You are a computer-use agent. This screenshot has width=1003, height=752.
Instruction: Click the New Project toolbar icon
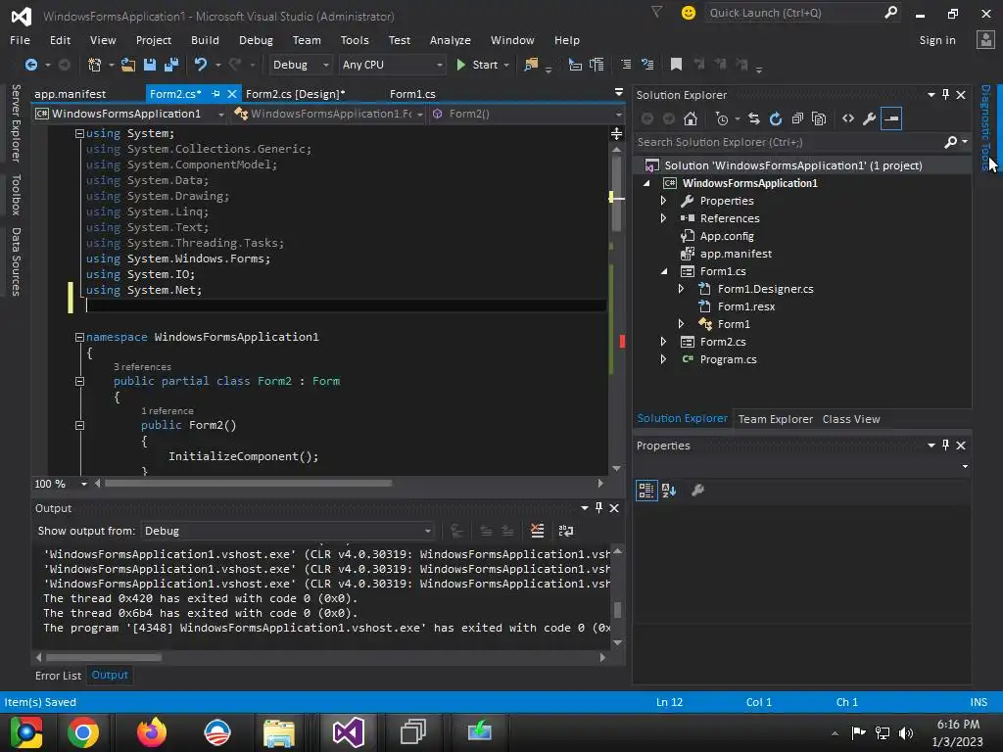point(95,65)
